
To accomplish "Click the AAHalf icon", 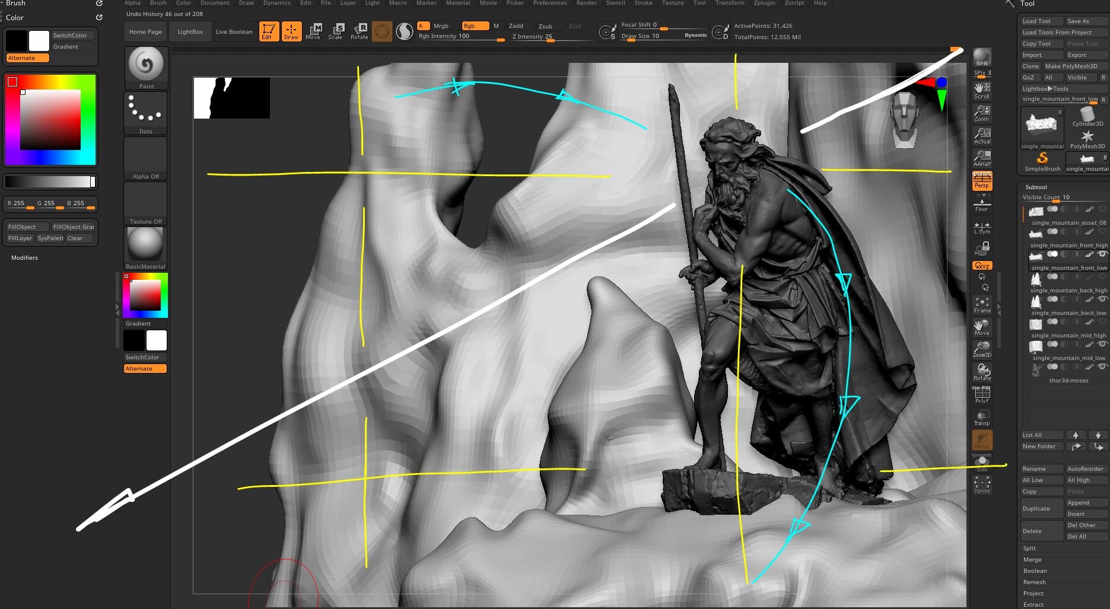I will click(x=982, y=158).
